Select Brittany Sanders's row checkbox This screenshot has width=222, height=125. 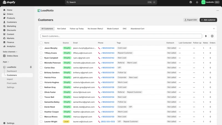click(41, 72)
